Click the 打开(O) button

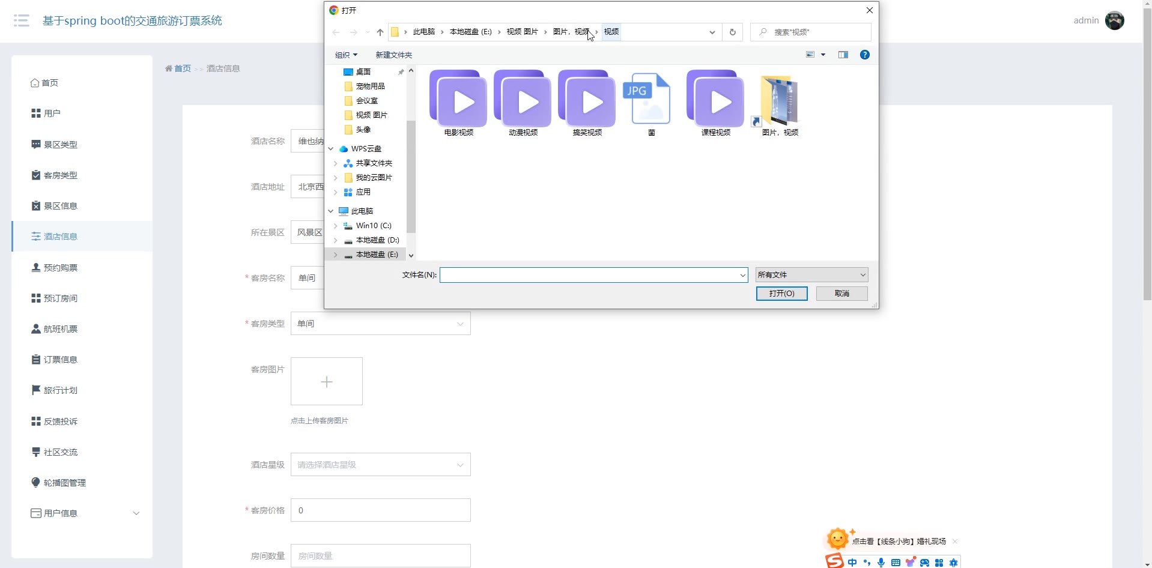click(781, 294)
